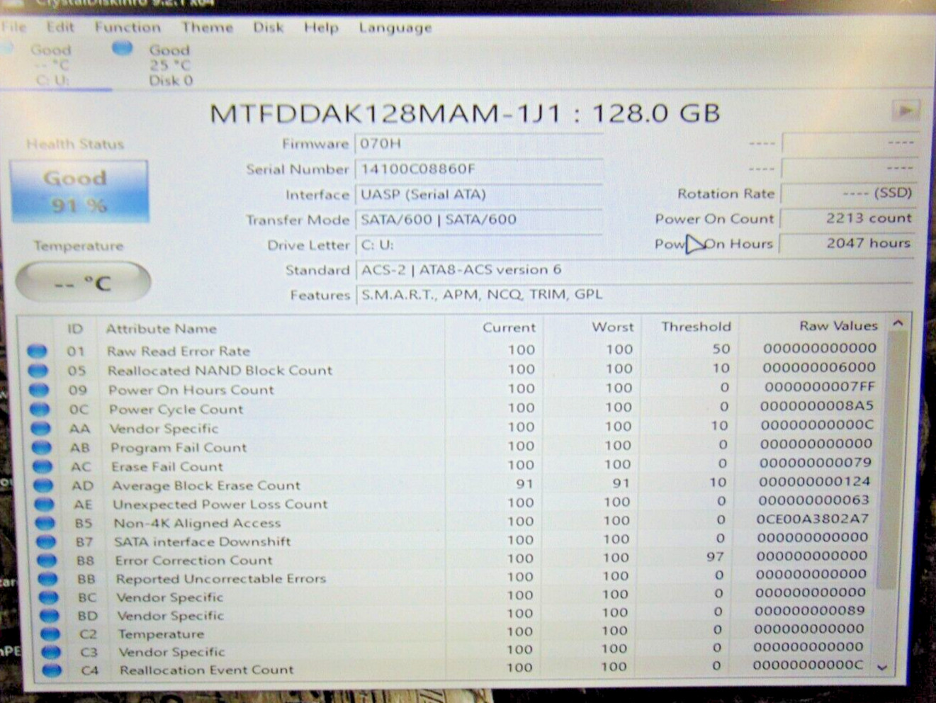Click status icon for Erase Fail Count
The width and height of the screenshot is (936, 703).
[43, 466]
